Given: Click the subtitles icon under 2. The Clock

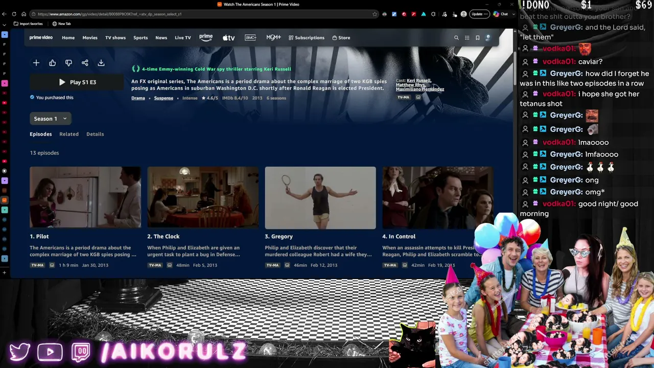Looking at the screenshot, I should coord(170,265).
